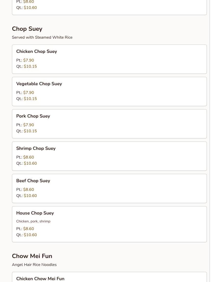This screenshot has height=282, width=215.
Task: Click Shrimp Chop Suey pint price $8.60
Action: pyautogui.click(x=29, y=157)
